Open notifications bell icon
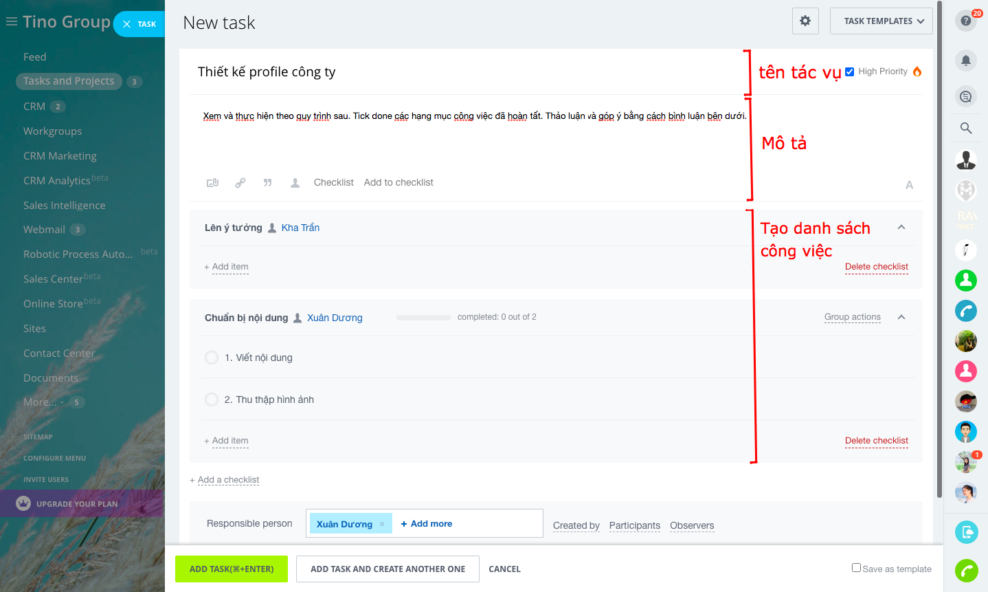This screenshot has height=592, width=988. click(x=966, y=61)
